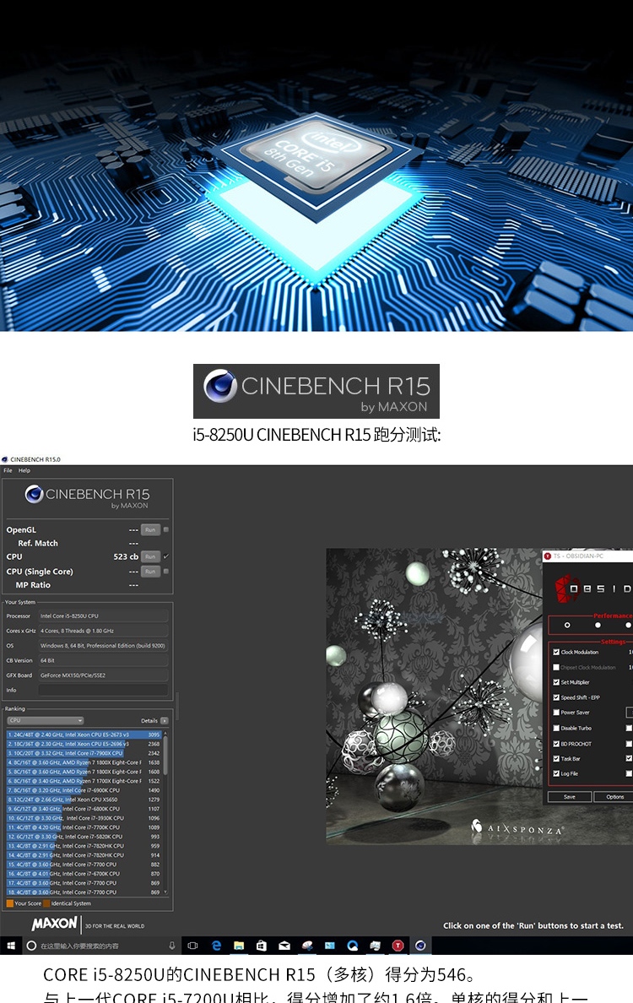The image size is (633, 1003).
Task: Open the Mail app on taskbar
Action: pos(284,946)
